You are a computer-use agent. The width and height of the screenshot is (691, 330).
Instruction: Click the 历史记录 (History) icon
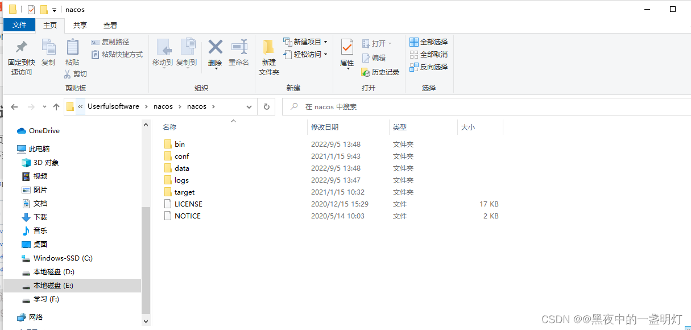380,72
